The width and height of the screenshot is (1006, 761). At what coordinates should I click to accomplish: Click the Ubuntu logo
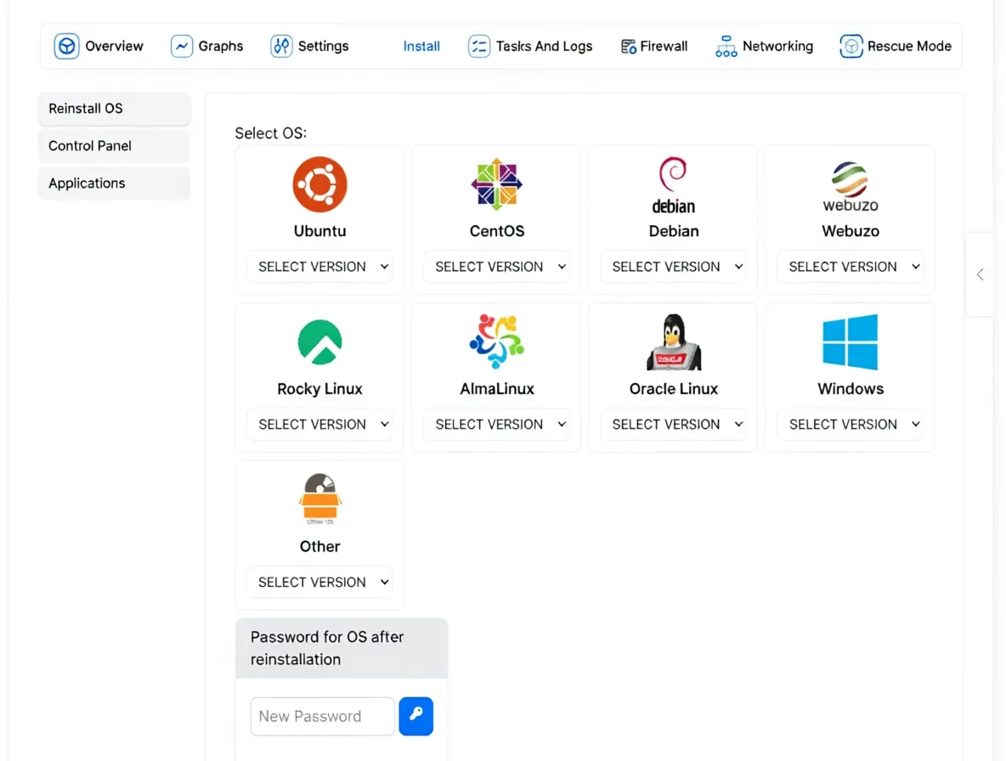pos(319,184)
